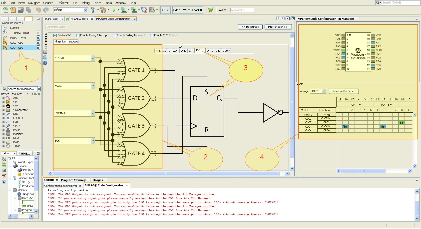Switch to the Manual tab
421x229 pixels.
click(x=73, y=42)
